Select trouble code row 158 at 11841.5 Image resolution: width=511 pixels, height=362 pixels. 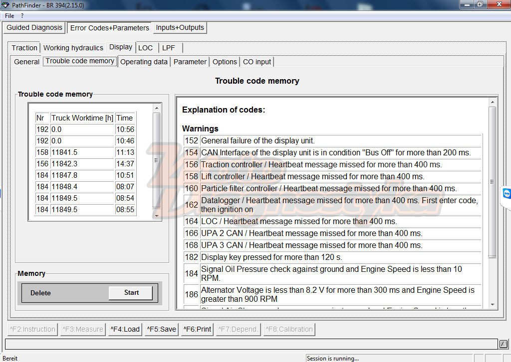85,152
